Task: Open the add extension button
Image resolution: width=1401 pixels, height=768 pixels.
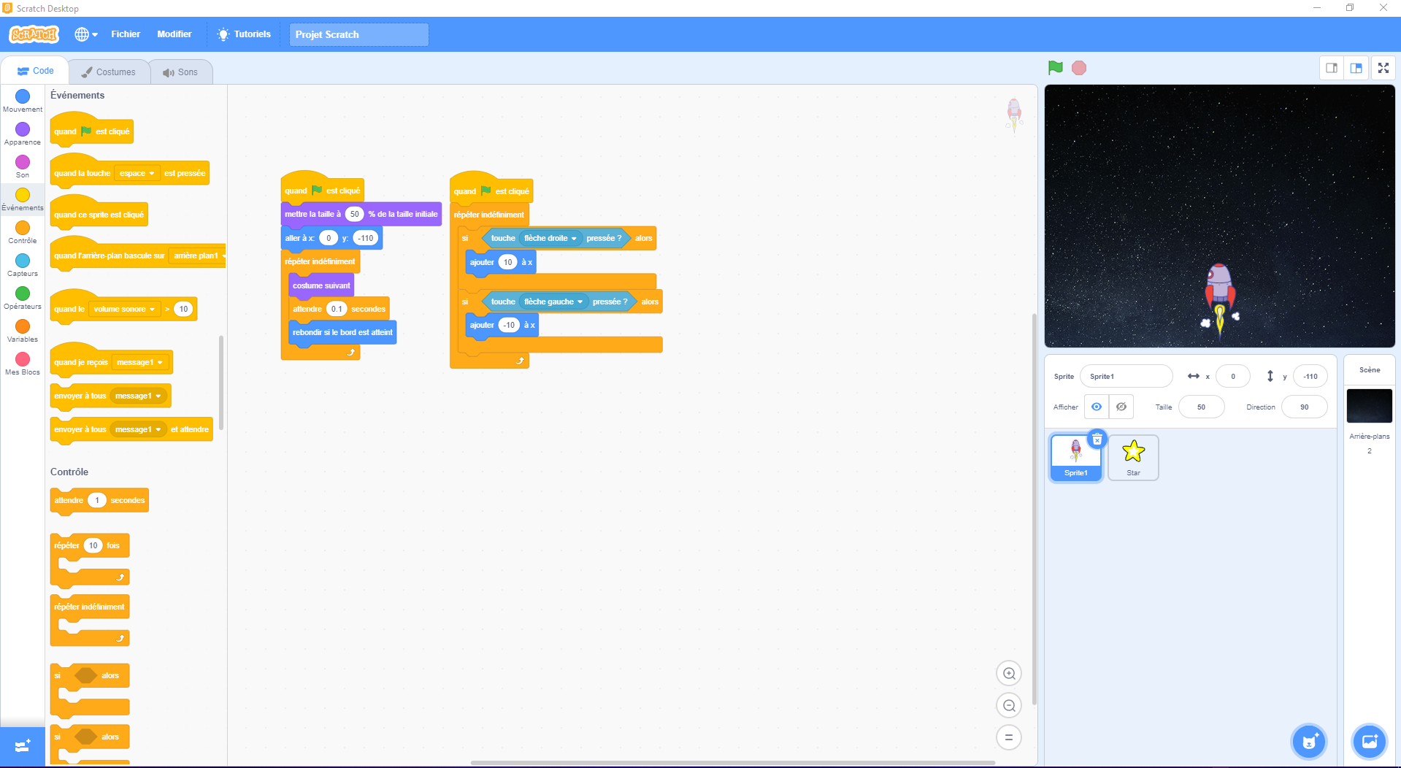Action: pyautogui.click(x=23, y=746)
